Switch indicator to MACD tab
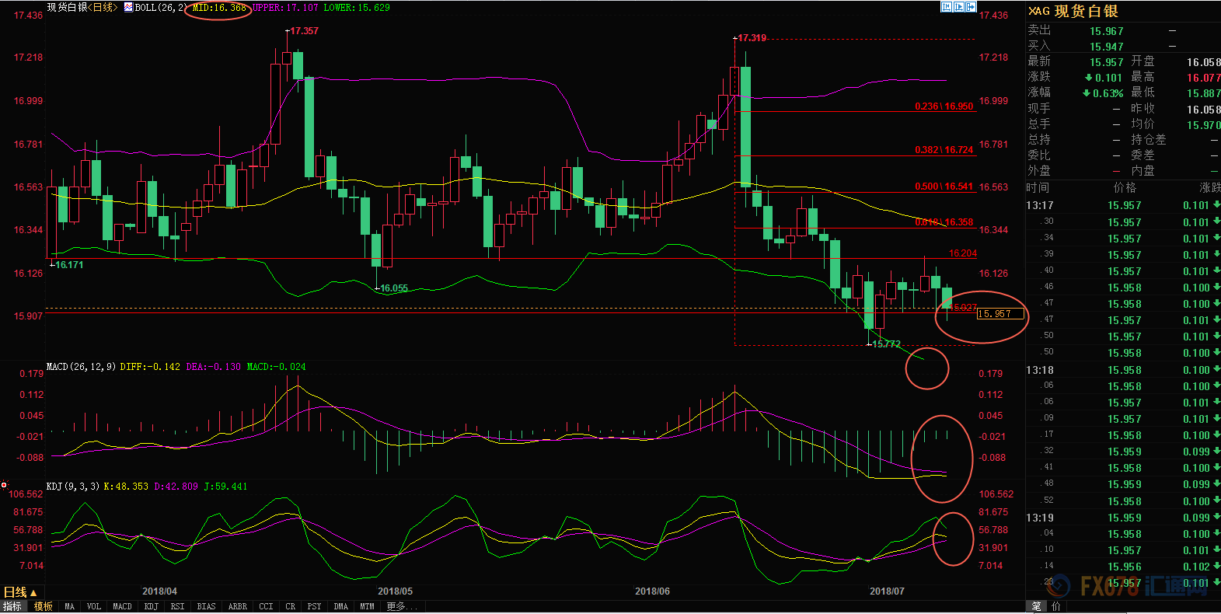1221x614 pixels. tap(122, 606)
